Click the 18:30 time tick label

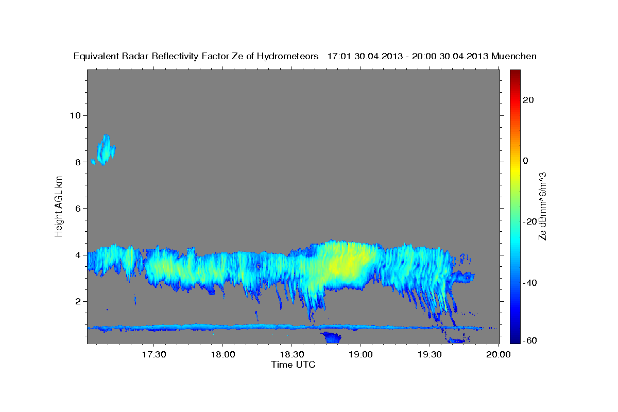click(x=291, y=355)
